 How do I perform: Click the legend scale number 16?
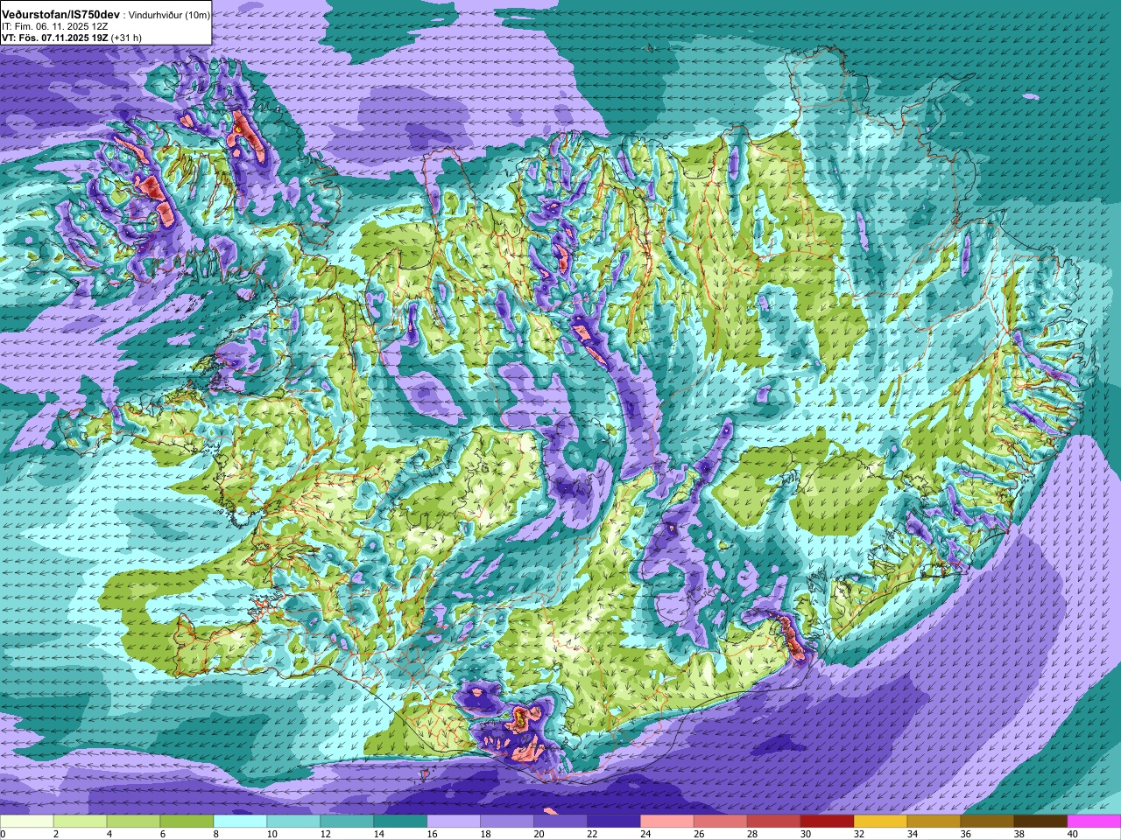coord(432,834)
